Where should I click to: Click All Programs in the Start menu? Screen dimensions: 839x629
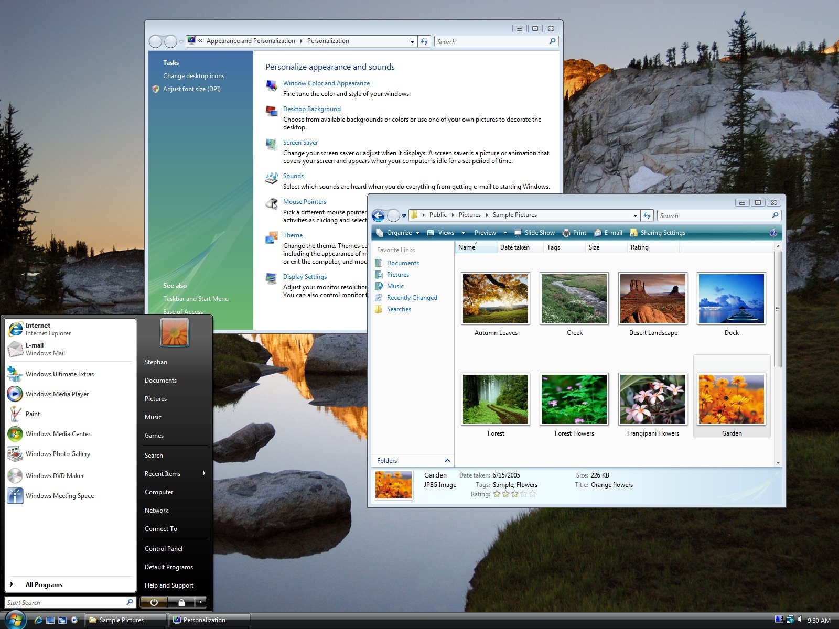[x=44, y=584]
